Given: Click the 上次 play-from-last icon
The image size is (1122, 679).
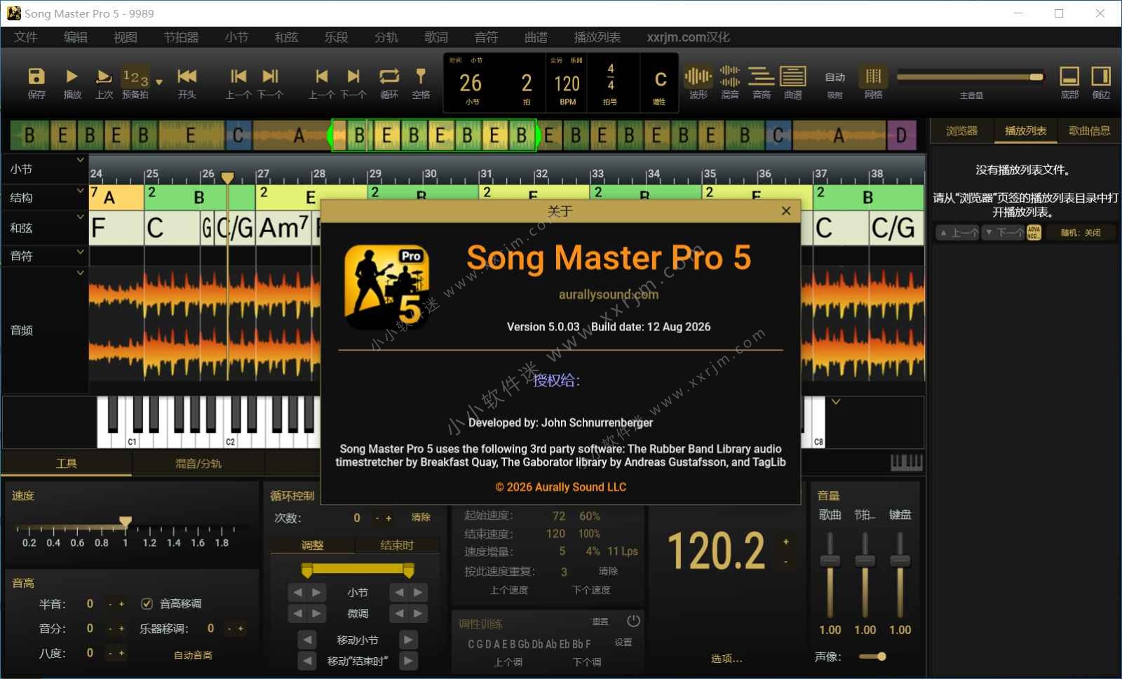Looking at the screenshot, I should [104, 76].
